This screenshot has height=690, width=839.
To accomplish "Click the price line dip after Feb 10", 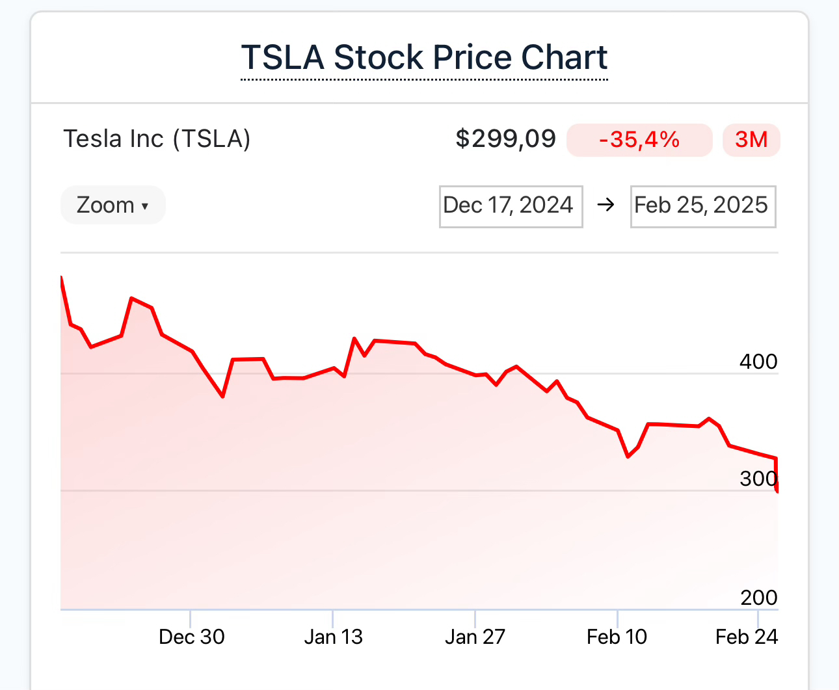I will click(x=628, y=457).
